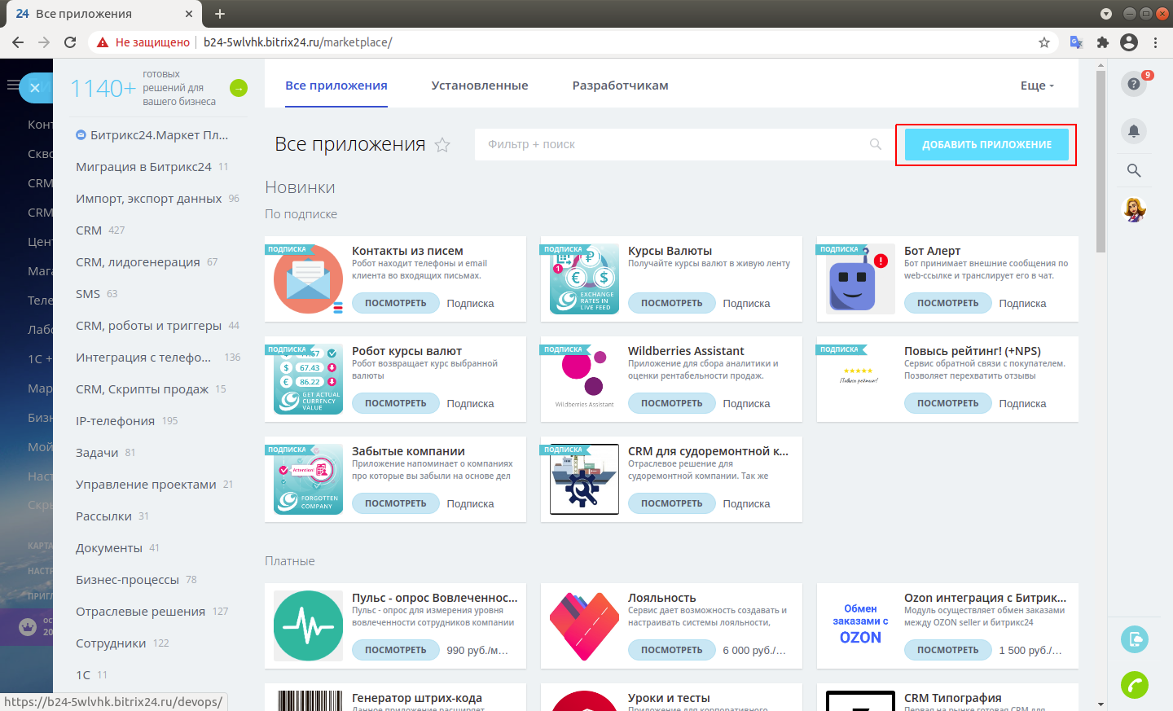Open the Контакты из писем app icon
The width and height of the screenshot is (1173, 711).
tap(309, 279)
